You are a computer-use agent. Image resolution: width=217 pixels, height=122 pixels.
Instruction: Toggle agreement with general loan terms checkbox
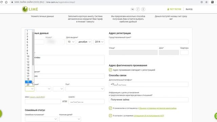(110, 108)
